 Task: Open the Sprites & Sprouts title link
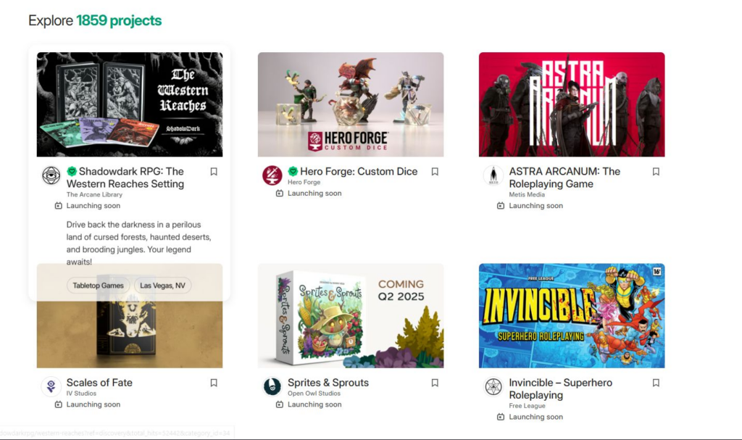328,383
